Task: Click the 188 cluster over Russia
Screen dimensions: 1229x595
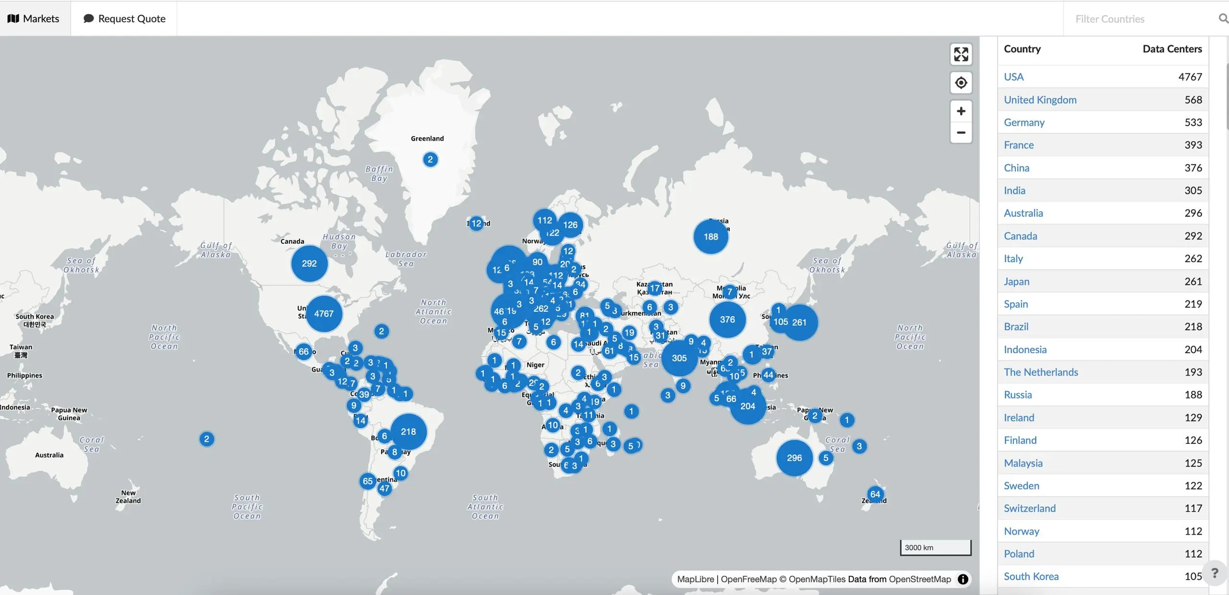Action: 711,237
